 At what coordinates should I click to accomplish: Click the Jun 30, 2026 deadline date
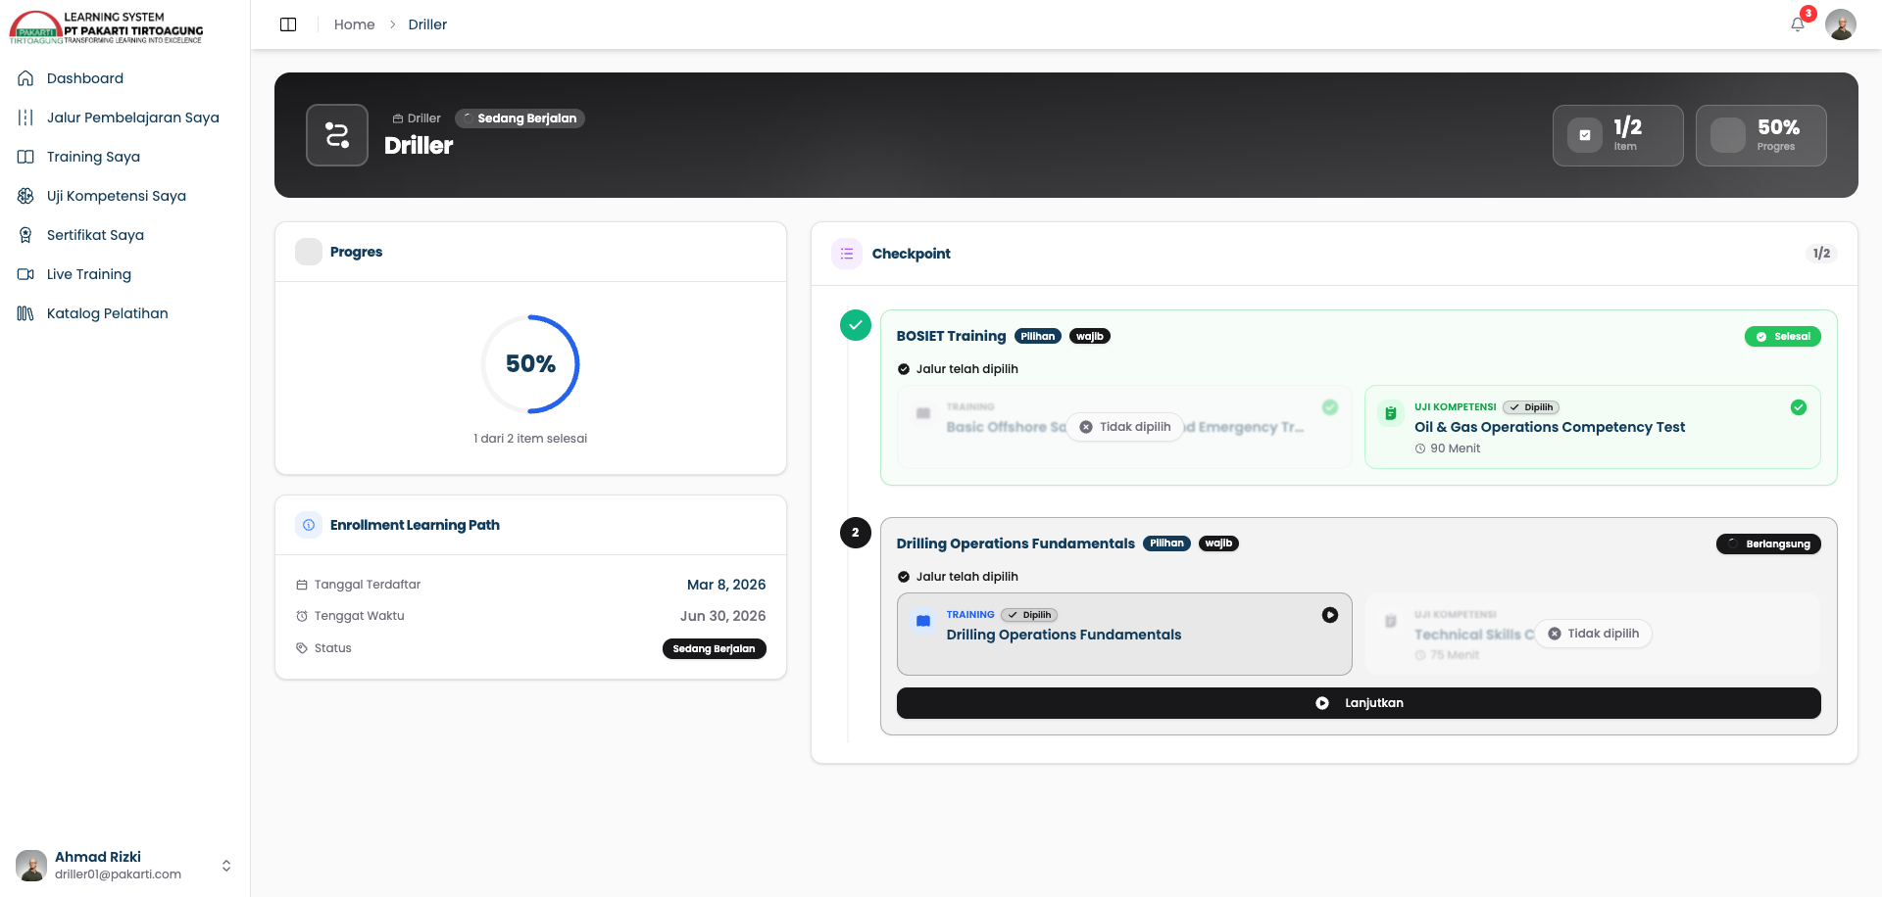coord(723,616)
